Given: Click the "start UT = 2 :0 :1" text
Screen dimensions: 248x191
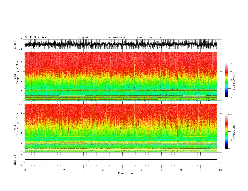Looking at the screenshot, I should coord(151,37).
